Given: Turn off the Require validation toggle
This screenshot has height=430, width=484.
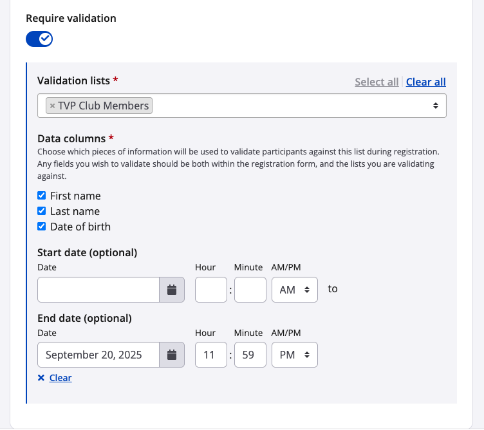Looking at the screenshot, I should coord(39,39).
